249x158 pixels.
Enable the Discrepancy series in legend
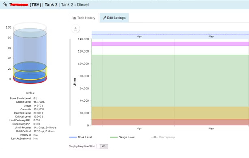tap(163, 137)
